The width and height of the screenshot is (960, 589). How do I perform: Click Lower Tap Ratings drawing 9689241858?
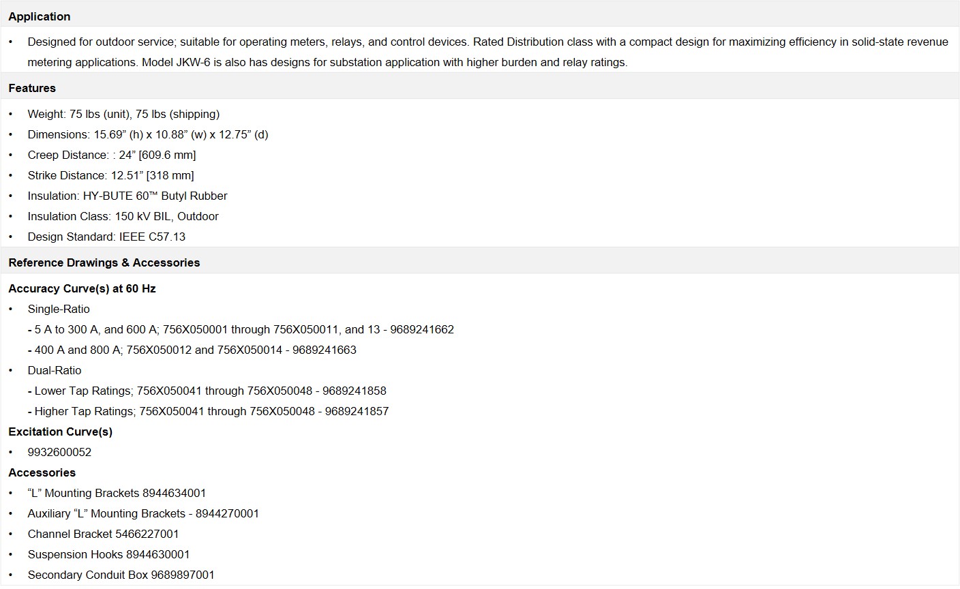(354, 391)
